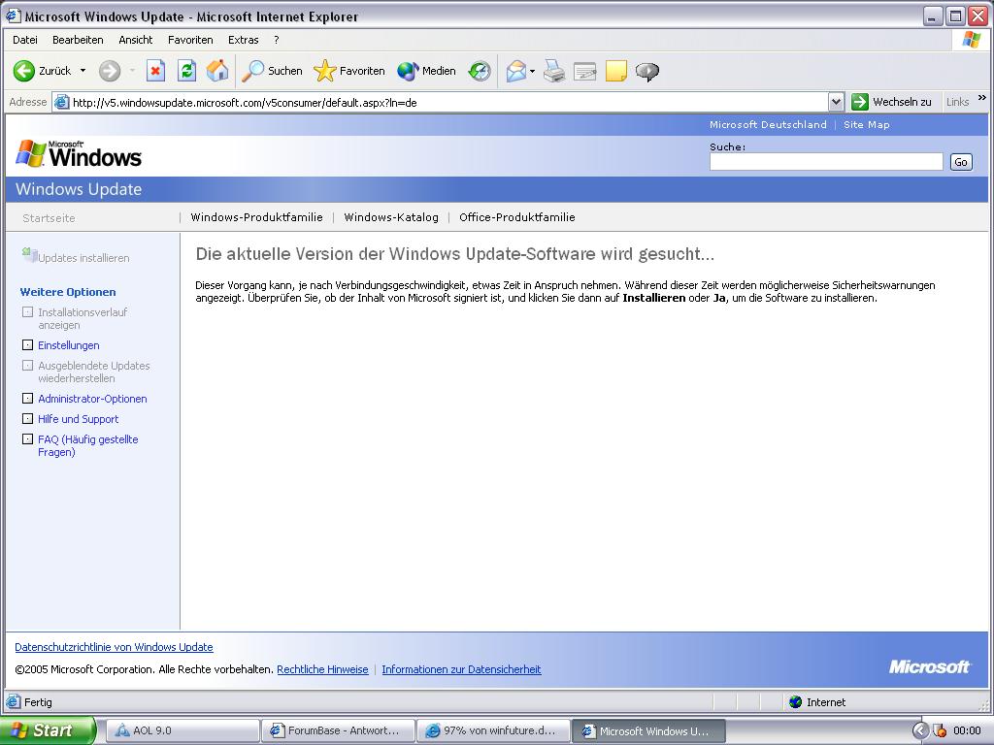Open the Zurück history dropdown arrow
This screenshot has height=745, width=994.
click(83, 71)
